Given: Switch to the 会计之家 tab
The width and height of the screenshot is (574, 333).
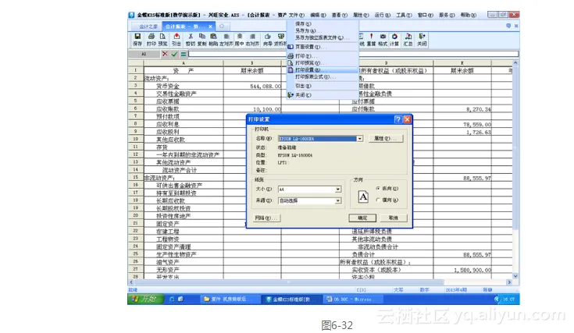Looking at the screenshot, I should pos(148,27).
